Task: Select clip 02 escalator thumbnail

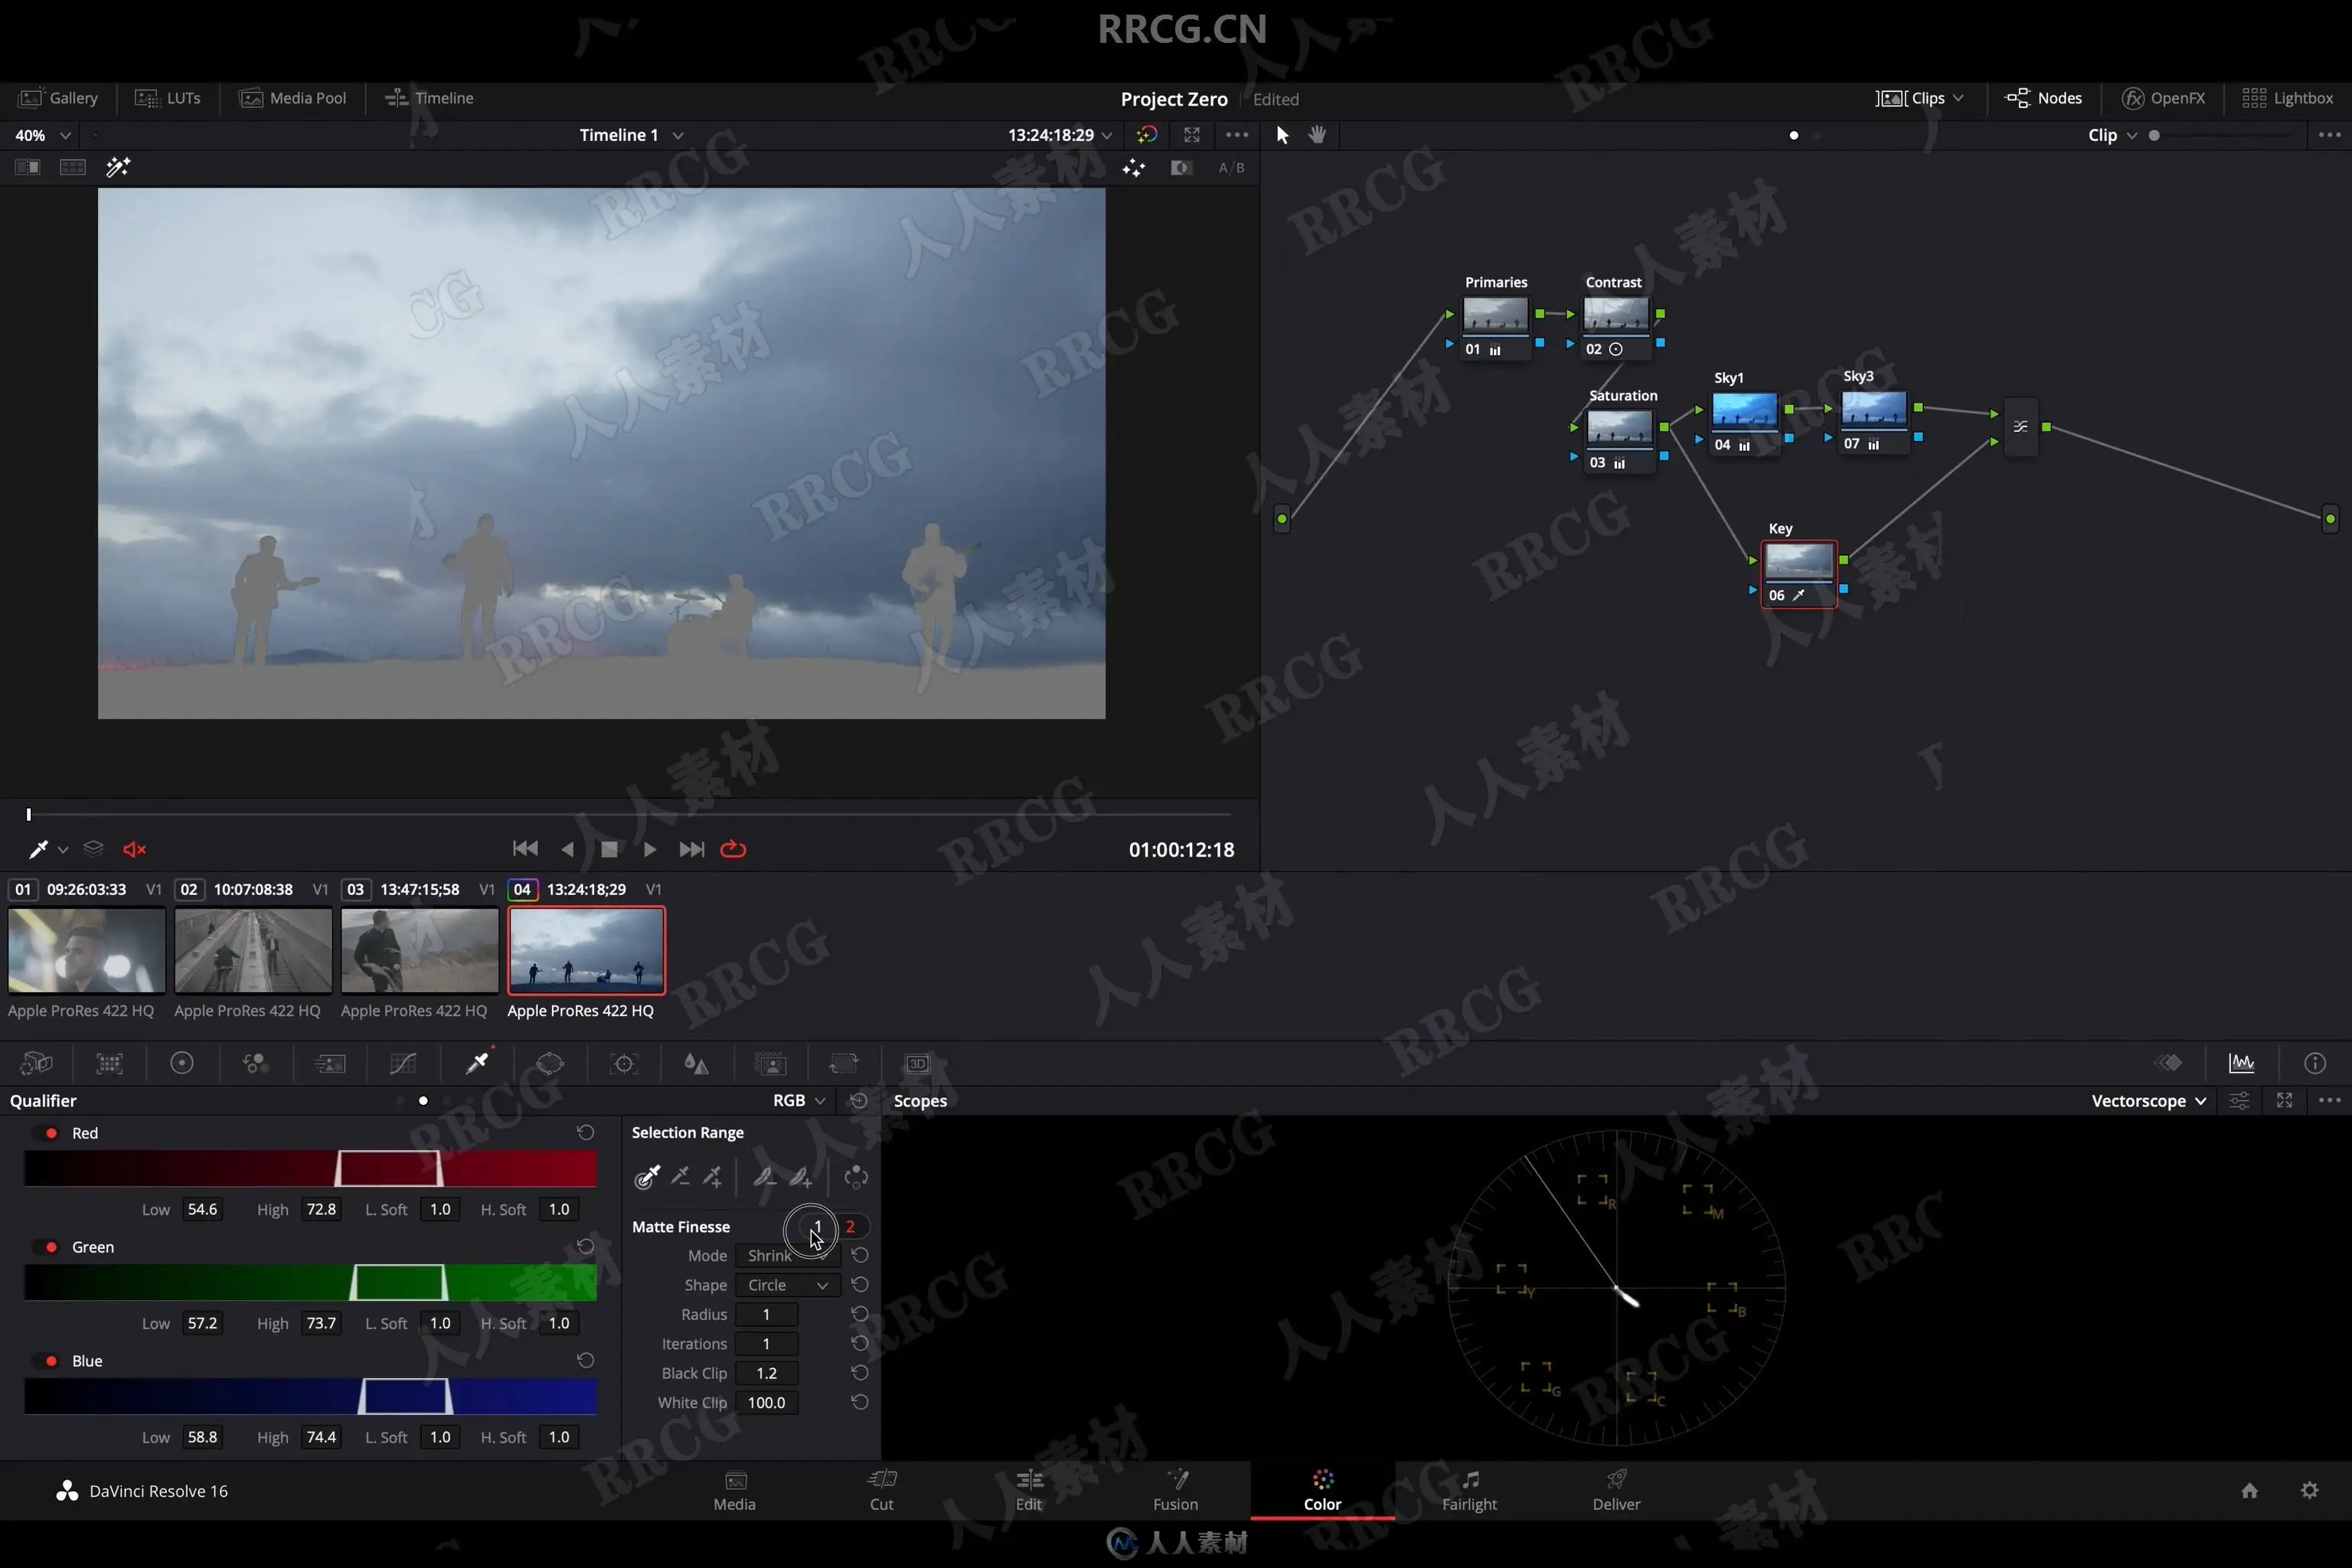Action: (253, 950)
